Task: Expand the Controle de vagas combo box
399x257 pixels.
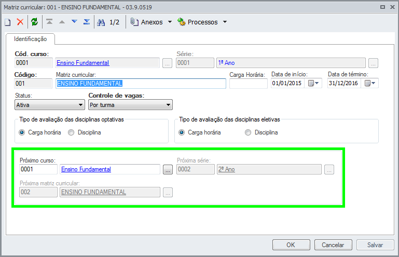Action: [130, 105]
